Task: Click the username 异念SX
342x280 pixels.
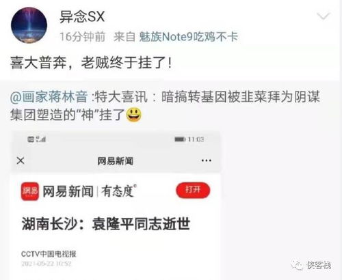Action: click(82, 16)
